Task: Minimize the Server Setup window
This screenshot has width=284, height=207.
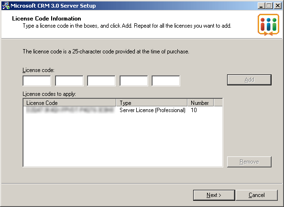Action: 261,6
